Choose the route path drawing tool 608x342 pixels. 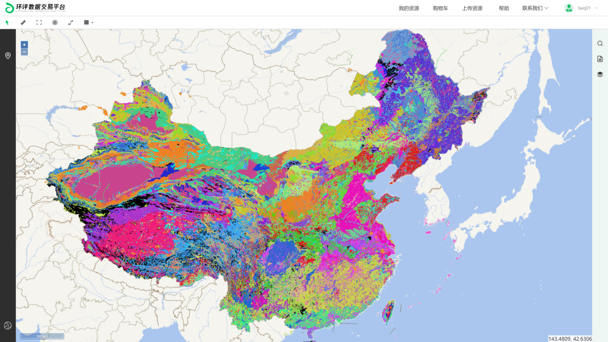70,23
